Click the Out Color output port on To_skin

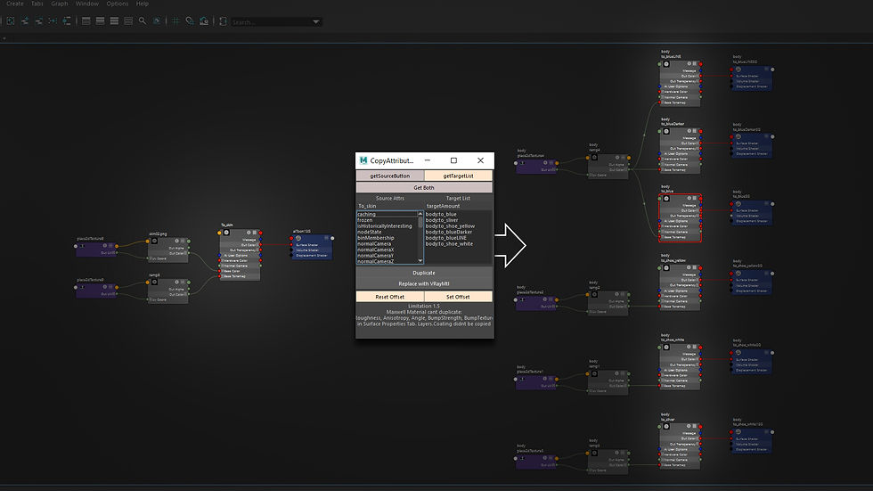[x=260, y=245]
